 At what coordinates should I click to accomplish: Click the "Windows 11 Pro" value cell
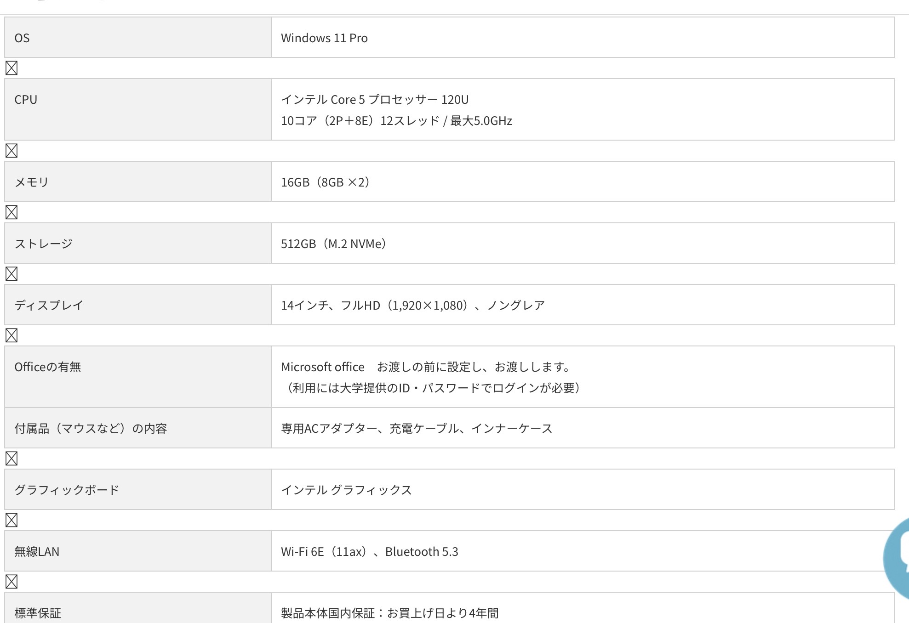[x=324, y=38]
